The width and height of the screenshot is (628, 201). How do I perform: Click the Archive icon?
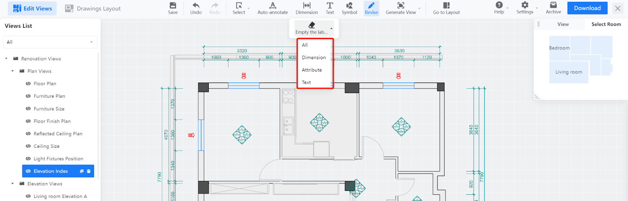click(x=553, y=5)
